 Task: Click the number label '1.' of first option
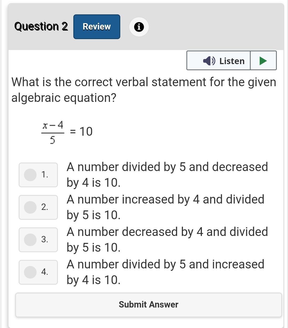(x=45, y=175)
